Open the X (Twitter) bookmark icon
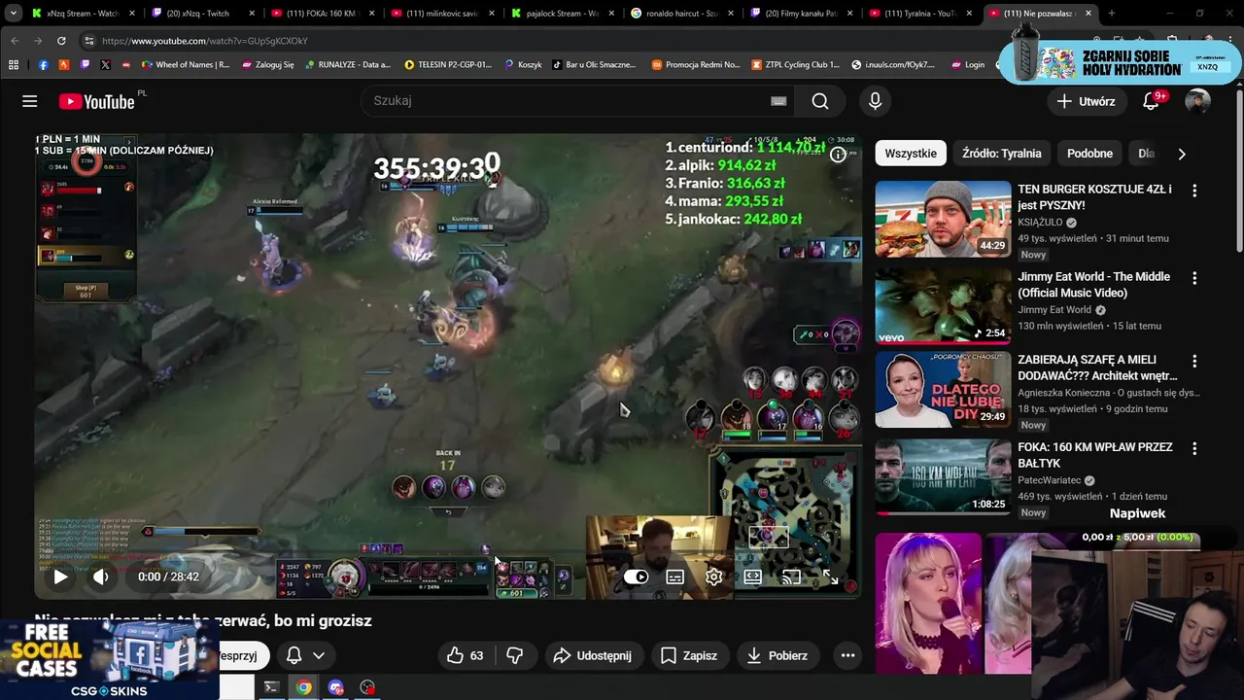This screenshot has width=1244, height=700. [x=105, y=64]
